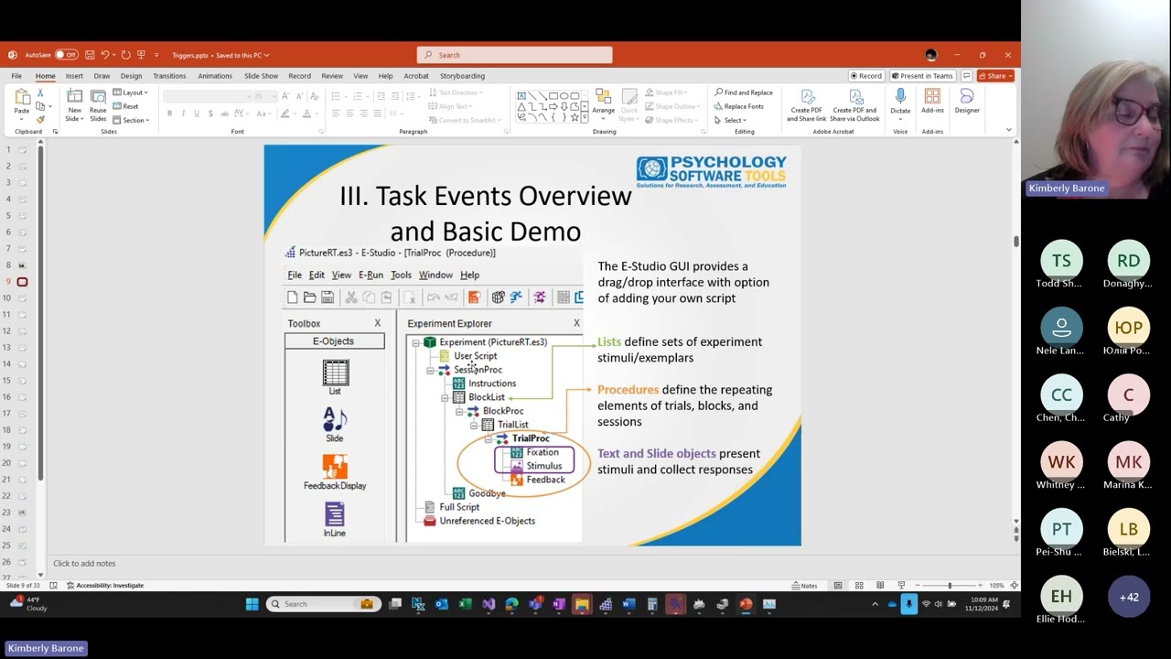Switch to Slide Sorter view icon
This screenshot has height=659, width=1171.
point(859,586)
